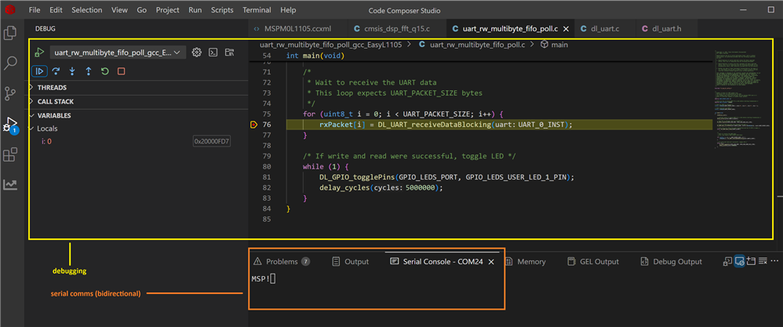Toggle the highlighted serial console settings icon
783x327 pixels.
[740, 261]
